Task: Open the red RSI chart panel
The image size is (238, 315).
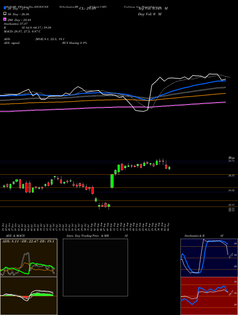Action: pos(209,296)
